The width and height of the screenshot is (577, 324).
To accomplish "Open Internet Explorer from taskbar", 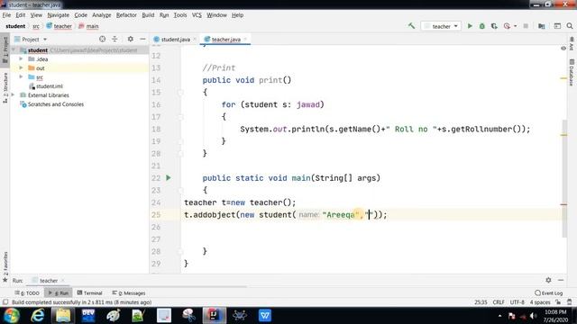I will coord(38,315).
